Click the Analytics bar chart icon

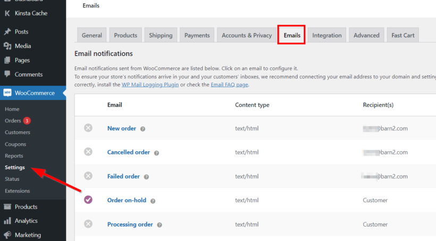click(x=7, y=221)
